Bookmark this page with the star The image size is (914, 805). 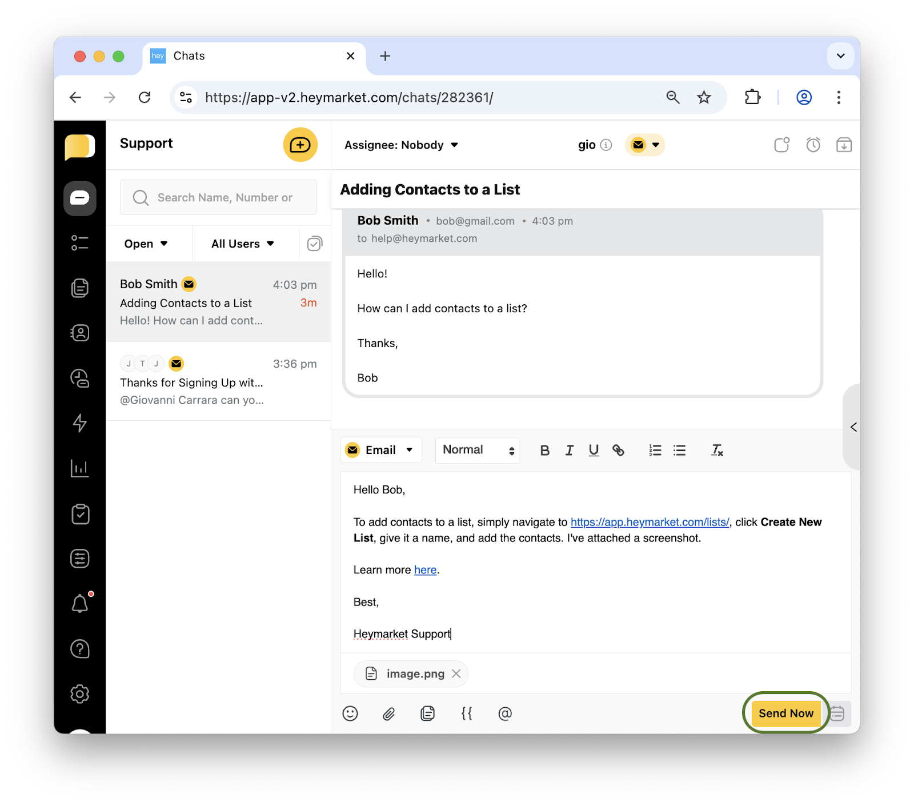[704, 97]
